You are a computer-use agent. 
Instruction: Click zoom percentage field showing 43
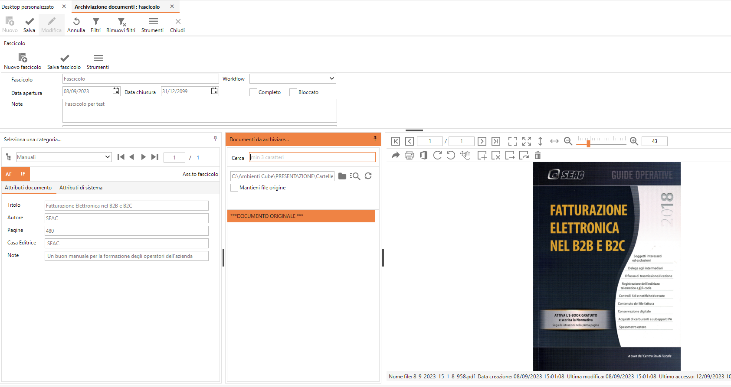pos(654,141)
